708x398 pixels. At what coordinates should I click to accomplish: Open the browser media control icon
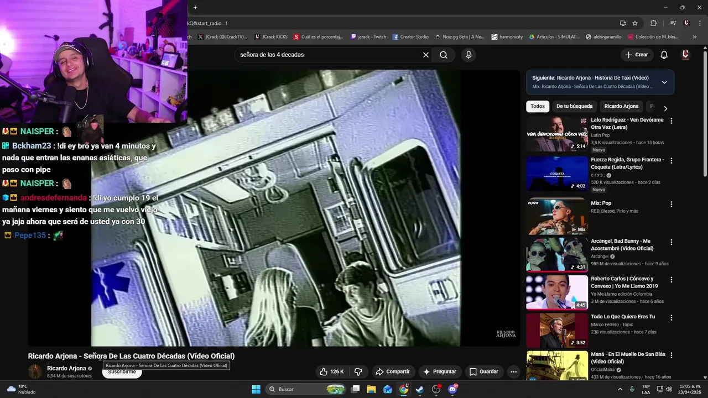[673, 23]
